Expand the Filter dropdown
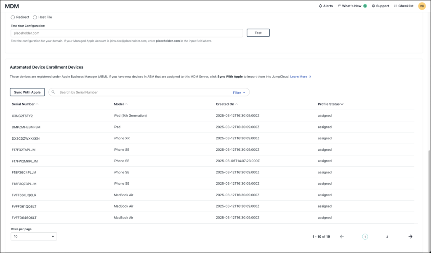The width and height of the screenshot is (431, 253). point(239,92)
